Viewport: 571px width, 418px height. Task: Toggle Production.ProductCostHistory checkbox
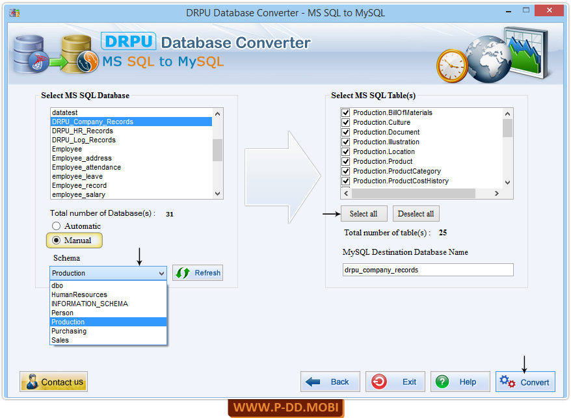pyautogui.click(x=345, y=181)
